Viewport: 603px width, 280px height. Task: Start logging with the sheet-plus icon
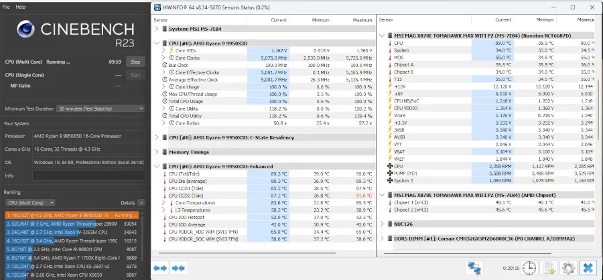(549, 268)
